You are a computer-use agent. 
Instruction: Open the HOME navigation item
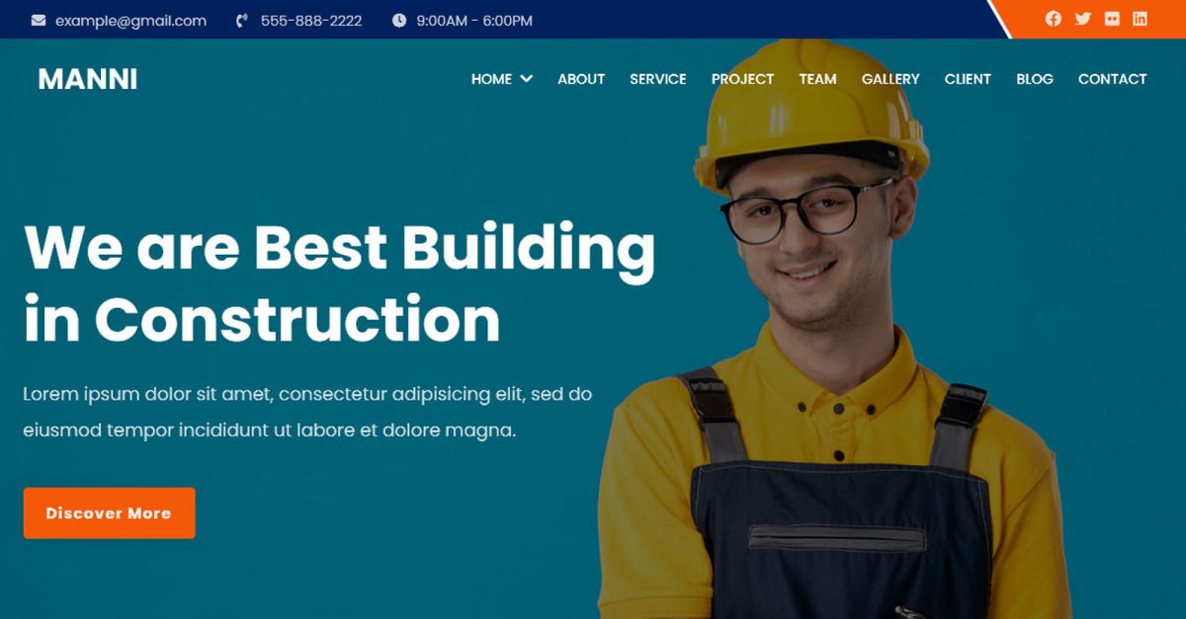point(491,79)
